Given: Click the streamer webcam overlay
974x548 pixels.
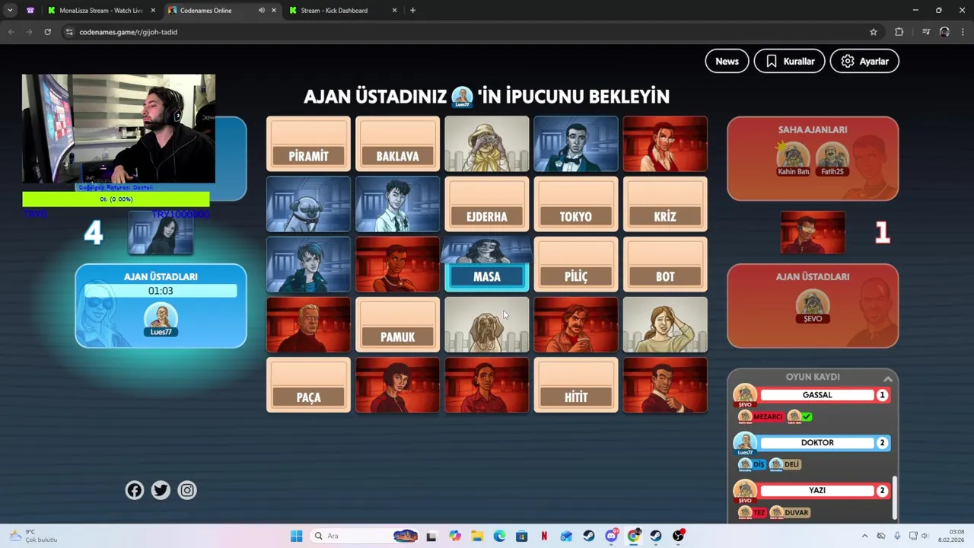Looking at the screenshot, I should coord(119,129).
